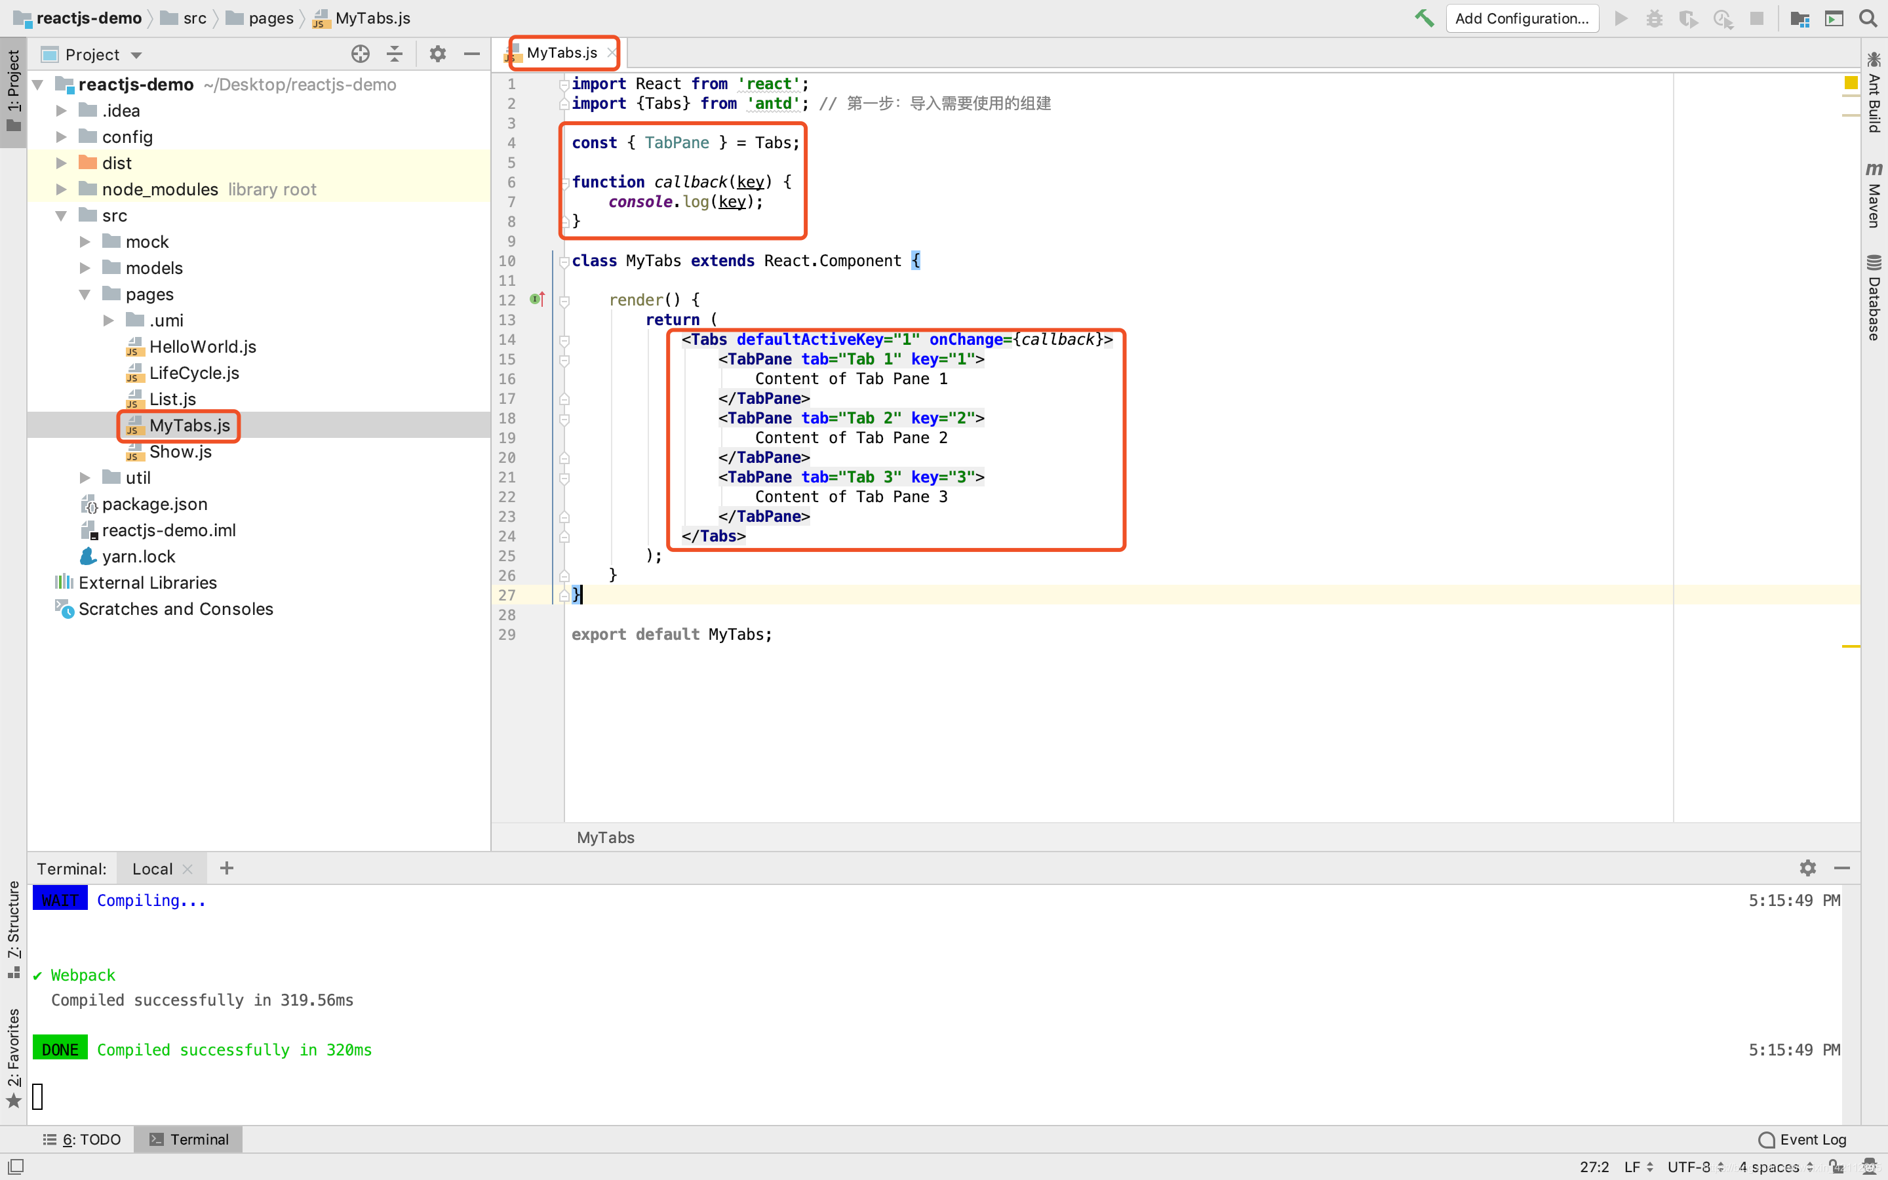Hide the Project panel with minus icon
The image size is (1888, 1180).
(472, 54)
